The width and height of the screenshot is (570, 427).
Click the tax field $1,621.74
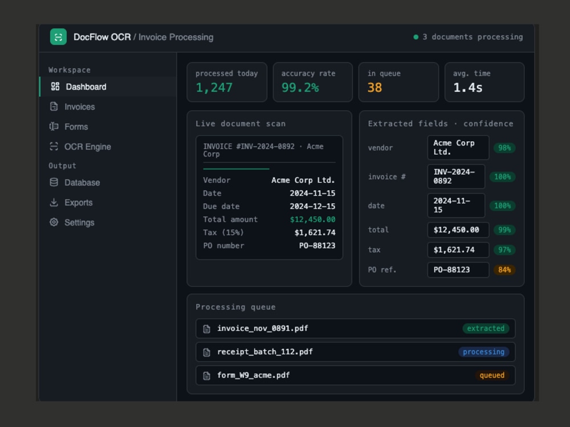click(x=458, y=250)
